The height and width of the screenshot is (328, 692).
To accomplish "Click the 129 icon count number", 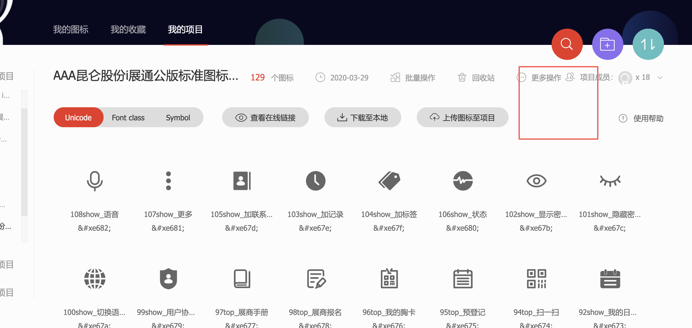I will tap(258, 77).
